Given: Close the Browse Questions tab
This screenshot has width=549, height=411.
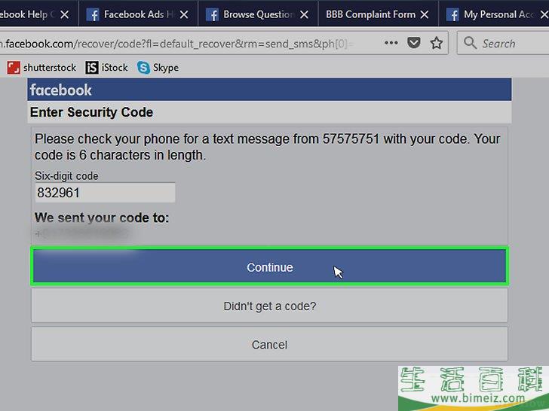Looking at the screenshot, I should coord(304,14).
